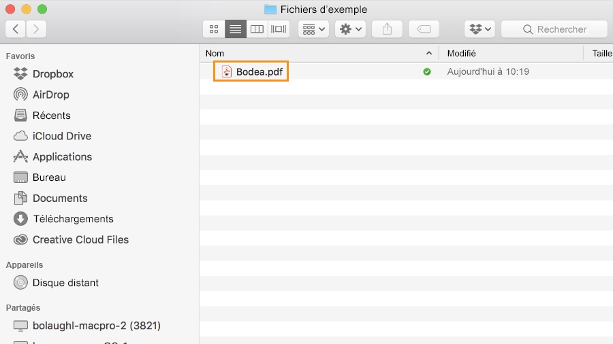This screenshot has width=613, height=344.
Task: Close the Finder window with red button
Action: 10,9
